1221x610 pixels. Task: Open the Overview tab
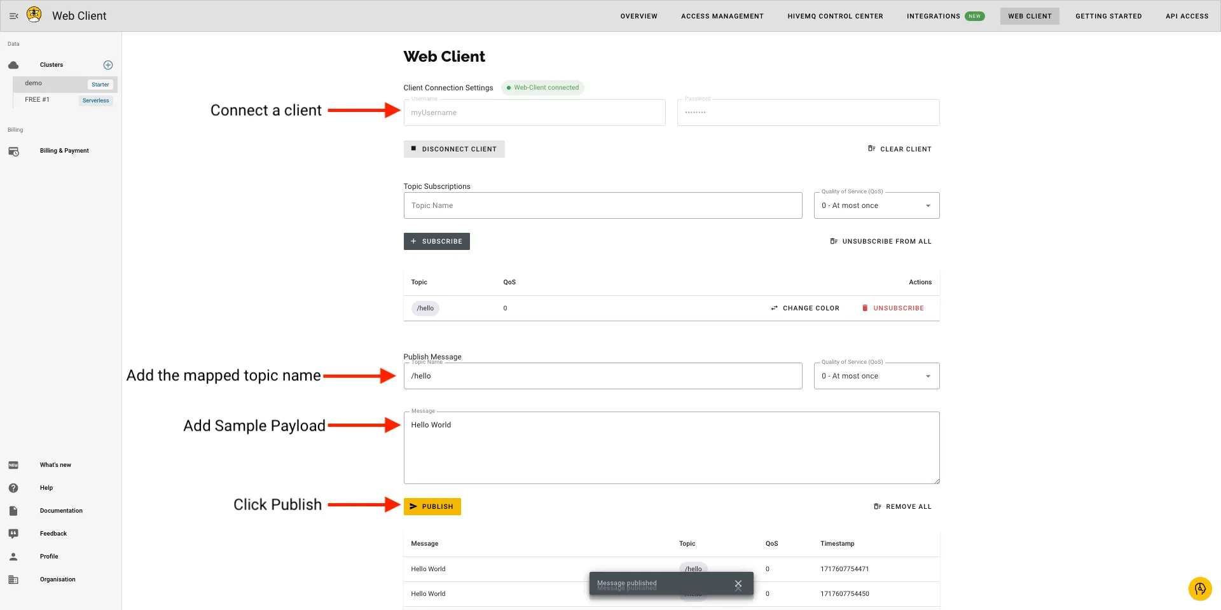638,16
